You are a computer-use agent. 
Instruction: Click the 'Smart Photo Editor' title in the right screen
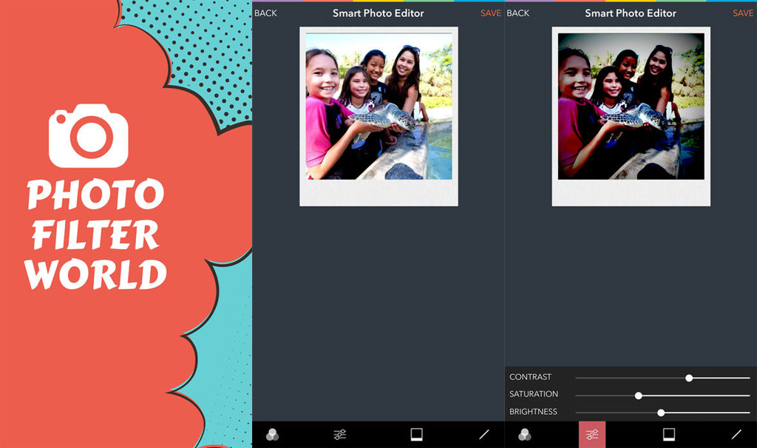(x=631, y=13)
